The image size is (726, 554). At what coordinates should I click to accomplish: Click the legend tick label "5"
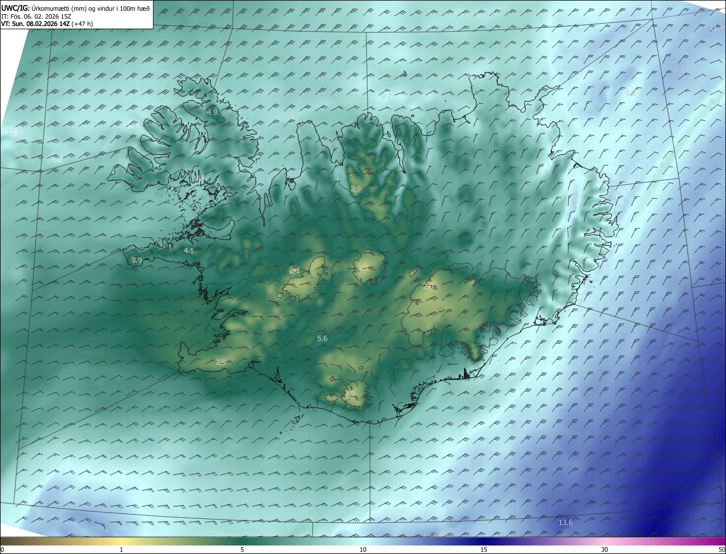pyautogui.click(x=242, y=549)
